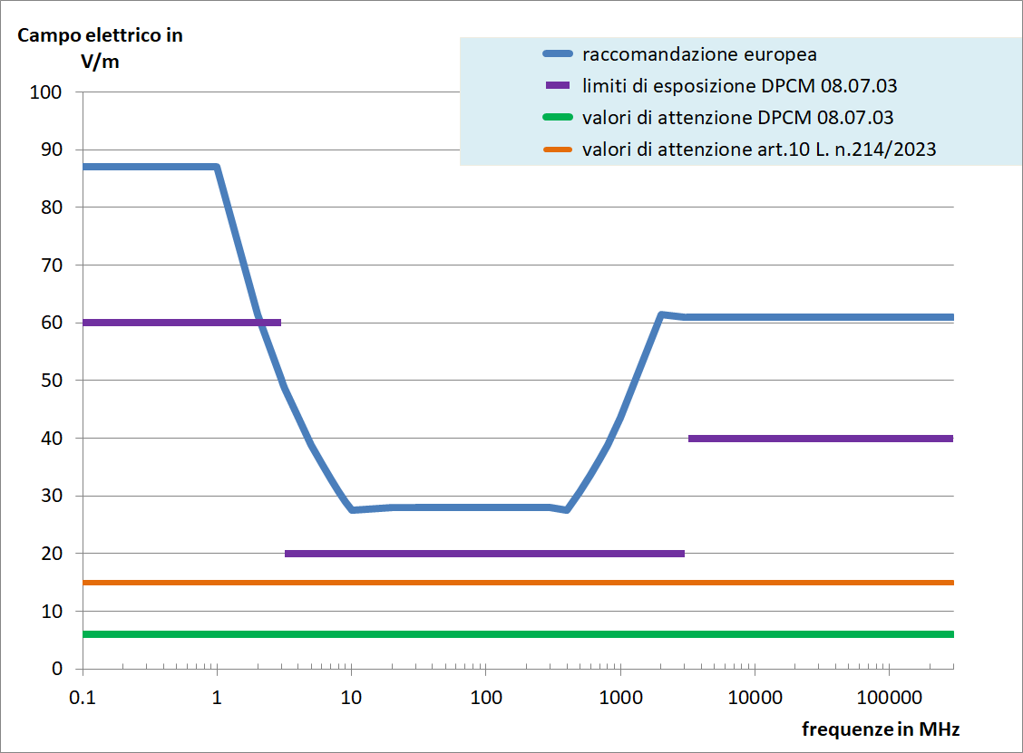This screenshot has height=753, width=1023.
Task: Click the green 6 V/m horizontal line
Action: click(x=518, y=634)
